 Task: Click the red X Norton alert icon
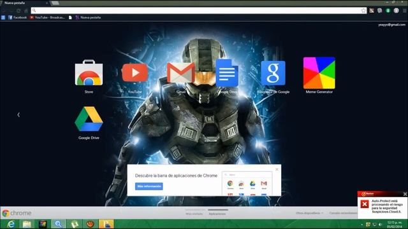click(365, 204)
